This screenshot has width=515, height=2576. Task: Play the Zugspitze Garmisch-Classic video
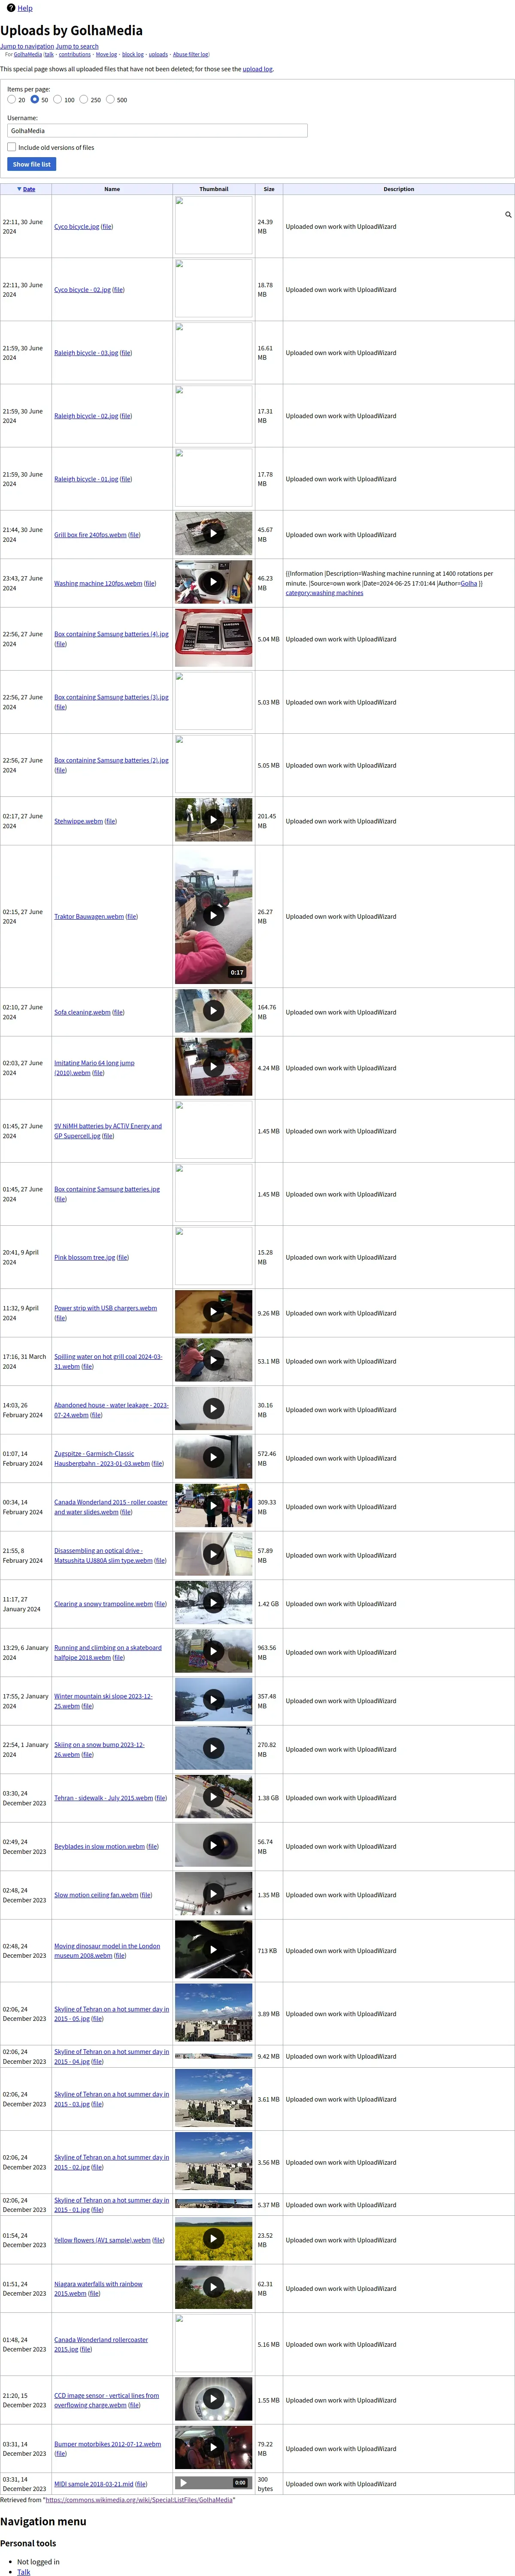[213, 1457]
